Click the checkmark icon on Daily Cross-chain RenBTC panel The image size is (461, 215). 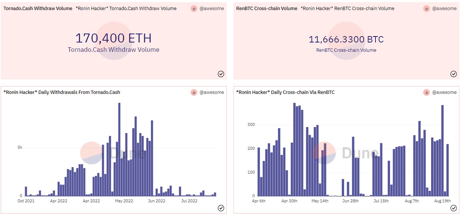pyautogui.click(x=454, y=208)
